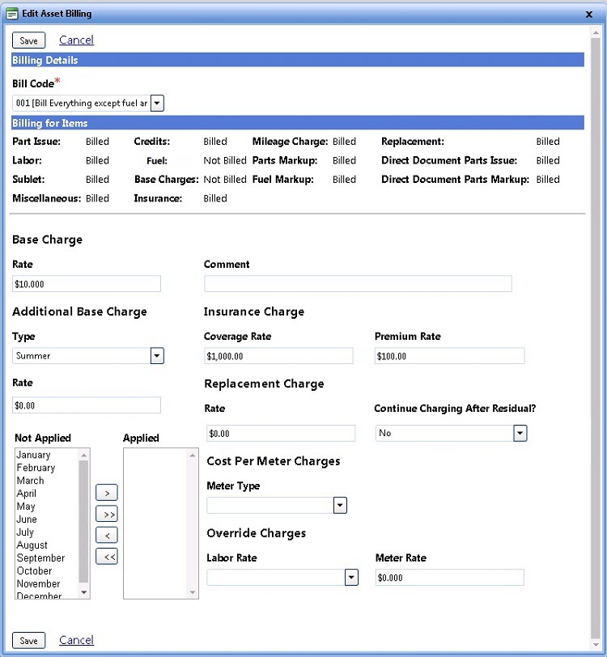Click the Insurance 'Billed' status
This screenshot has height=657, width=607.
(x=215, y=198)
